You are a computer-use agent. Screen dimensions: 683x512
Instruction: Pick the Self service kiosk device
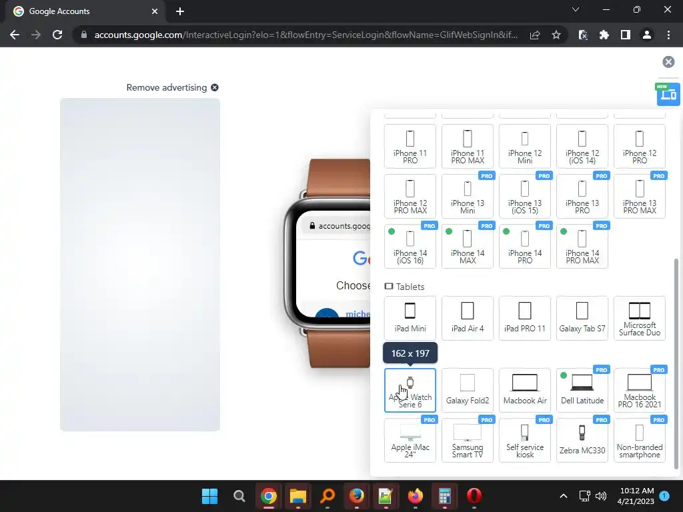525,440
